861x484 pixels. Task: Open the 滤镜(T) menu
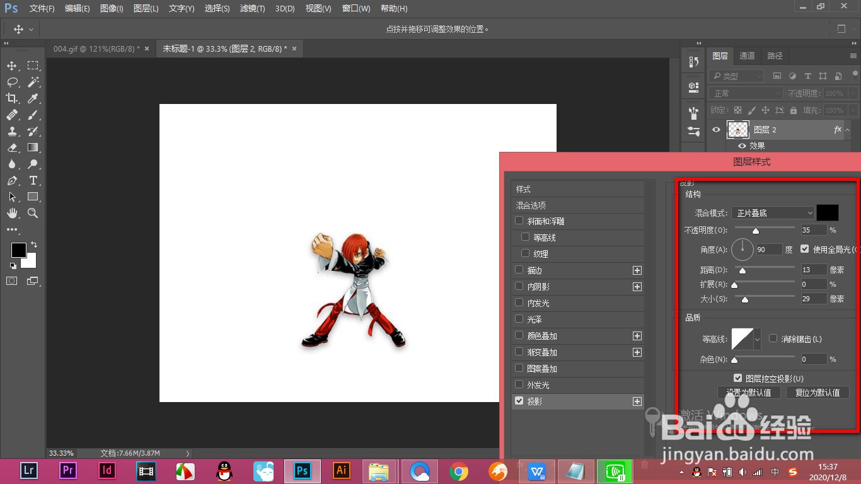click(253, 9)
